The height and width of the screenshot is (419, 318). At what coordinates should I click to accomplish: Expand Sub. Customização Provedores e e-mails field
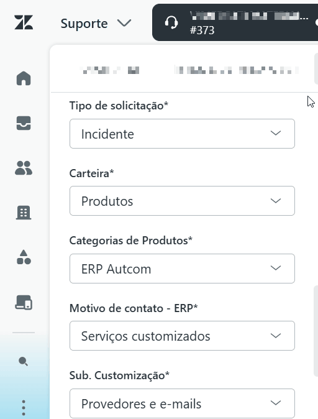182,403
